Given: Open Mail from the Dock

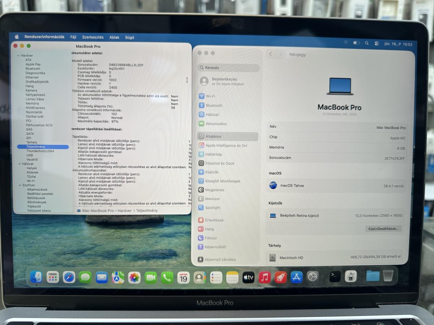Looking at the screenshot, I should [102, 277].
